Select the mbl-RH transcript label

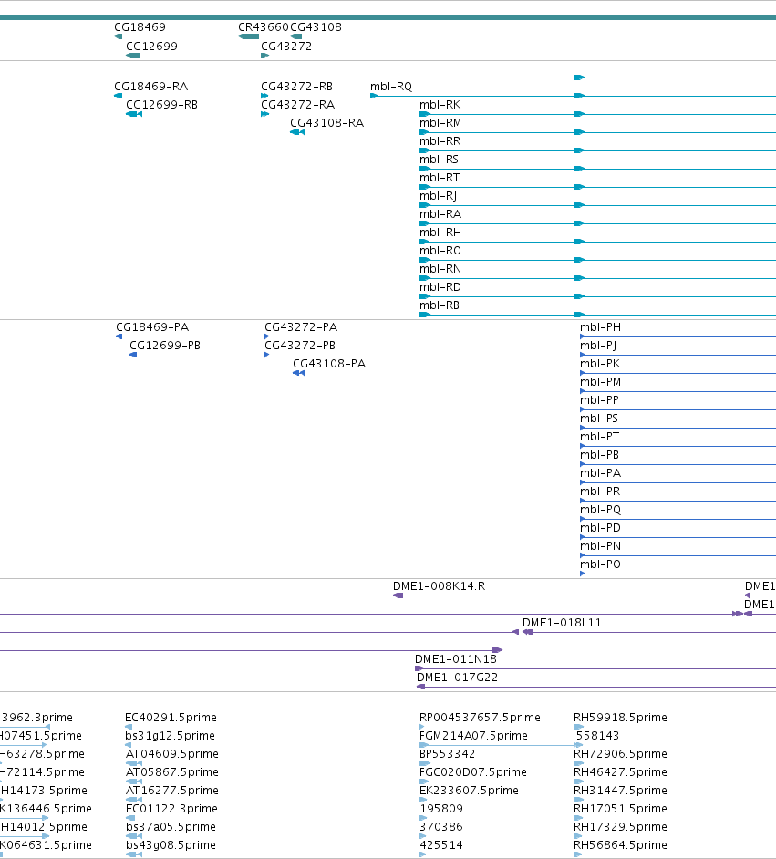point(440,233)
